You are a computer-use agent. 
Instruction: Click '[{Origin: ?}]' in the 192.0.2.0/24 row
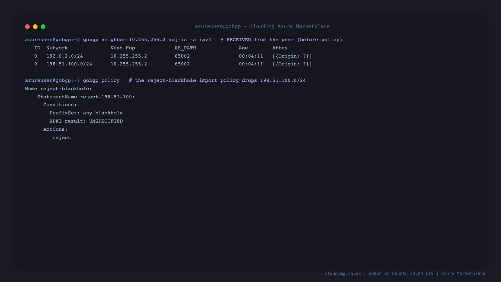pyautogui.click(x=292, y=56)
